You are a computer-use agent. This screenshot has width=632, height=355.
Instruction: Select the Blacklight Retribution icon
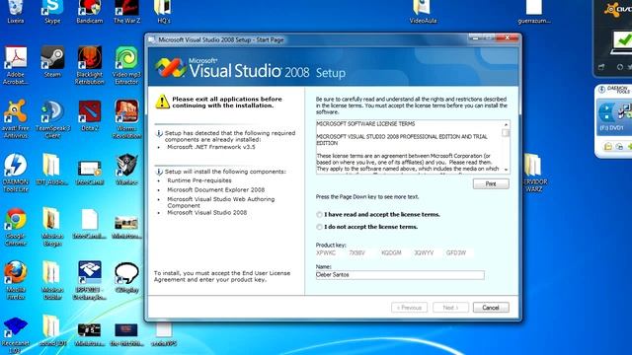coord(90,65)
